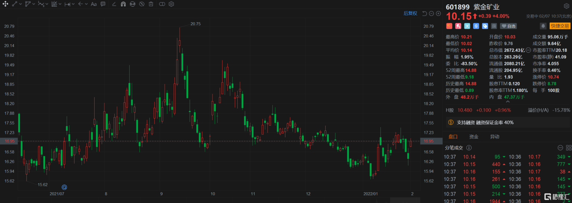Click the 2021/07 date axis label
The height and width of the screenshot is (203, 572).
point(57,194)
